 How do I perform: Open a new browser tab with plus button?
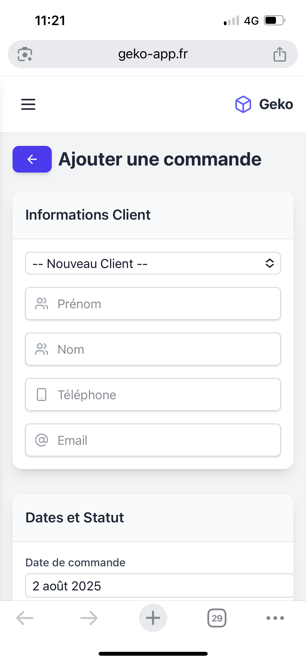click(153, 618)
